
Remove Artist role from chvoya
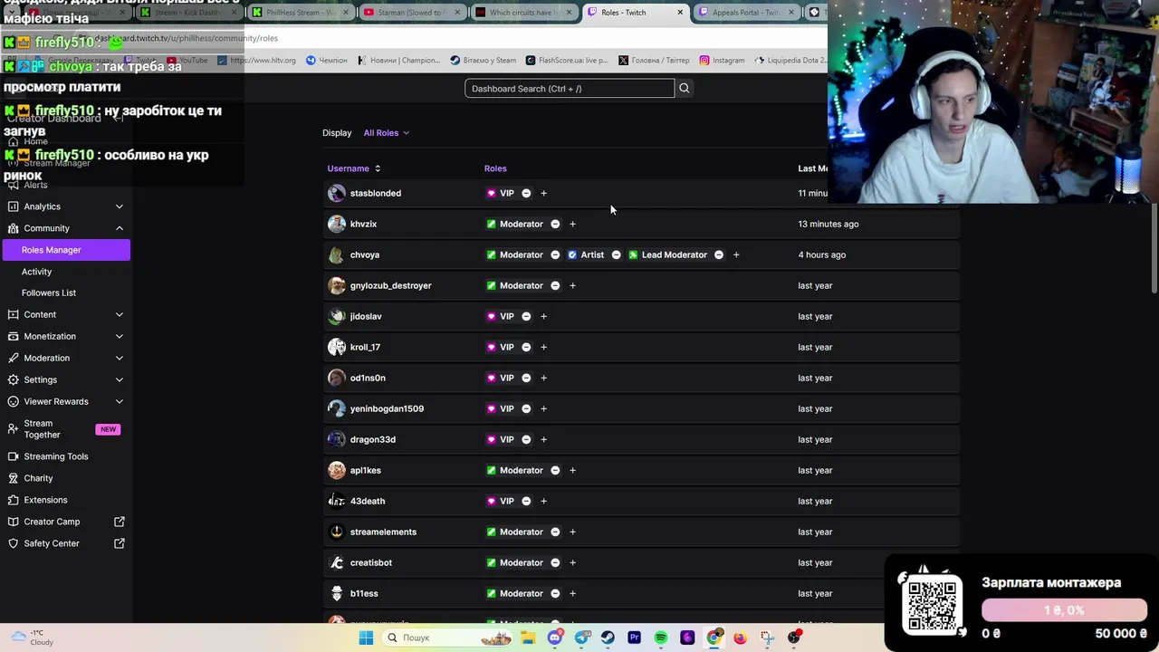[616, 254]
